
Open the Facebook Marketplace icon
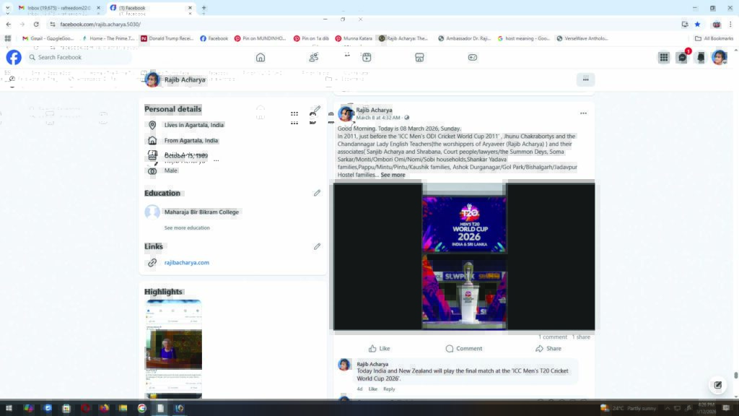(419, 58)
